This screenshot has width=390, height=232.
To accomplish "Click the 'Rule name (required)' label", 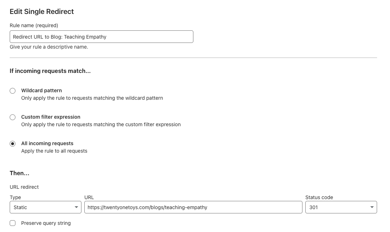I will click(x=34, y=25).
